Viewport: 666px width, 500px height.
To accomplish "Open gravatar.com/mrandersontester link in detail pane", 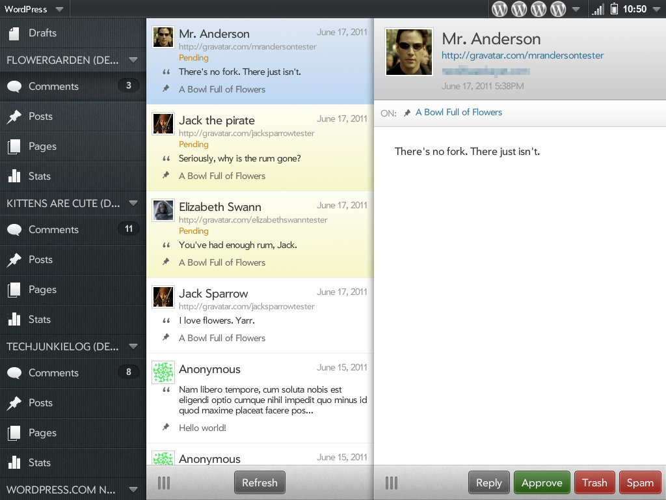I will point(522,55).
